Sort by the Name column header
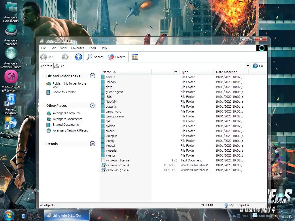 126,72
